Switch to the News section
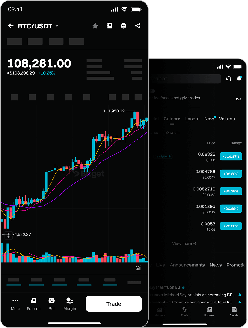 click(216, 265)
